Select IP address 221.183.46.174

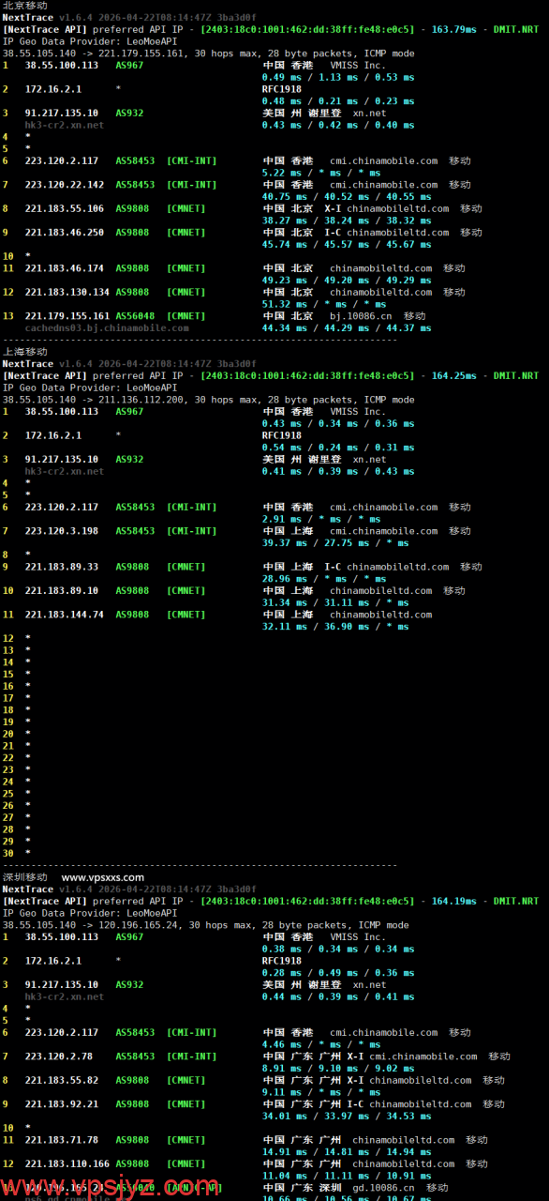point(65,268)
